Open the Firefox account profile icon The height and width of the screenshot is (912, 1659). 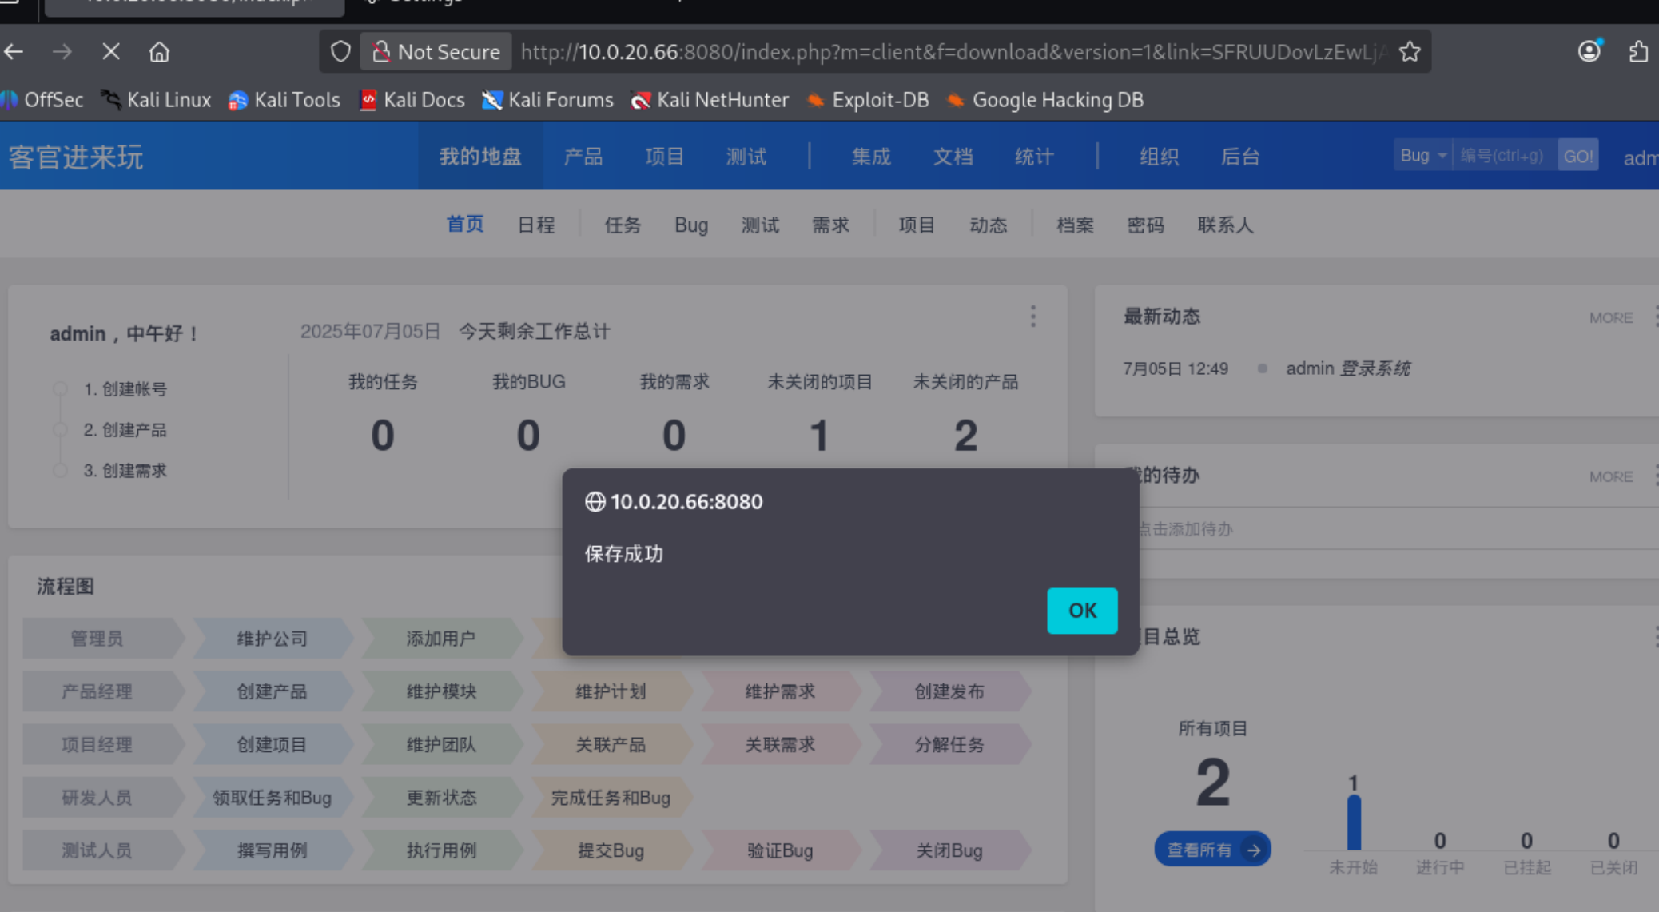[1589, 51]
